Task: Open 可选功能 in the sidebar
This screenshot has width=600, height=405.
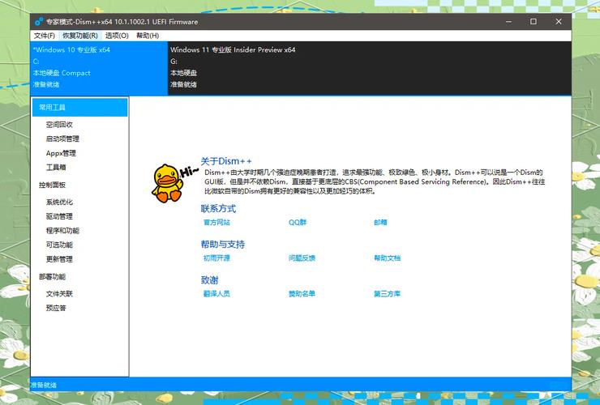Action: tap(59, 245)
